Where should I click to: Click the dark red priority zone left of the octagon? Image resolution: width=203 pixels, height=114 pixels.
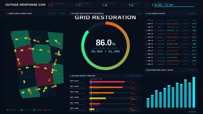click(x=25, y=56)
